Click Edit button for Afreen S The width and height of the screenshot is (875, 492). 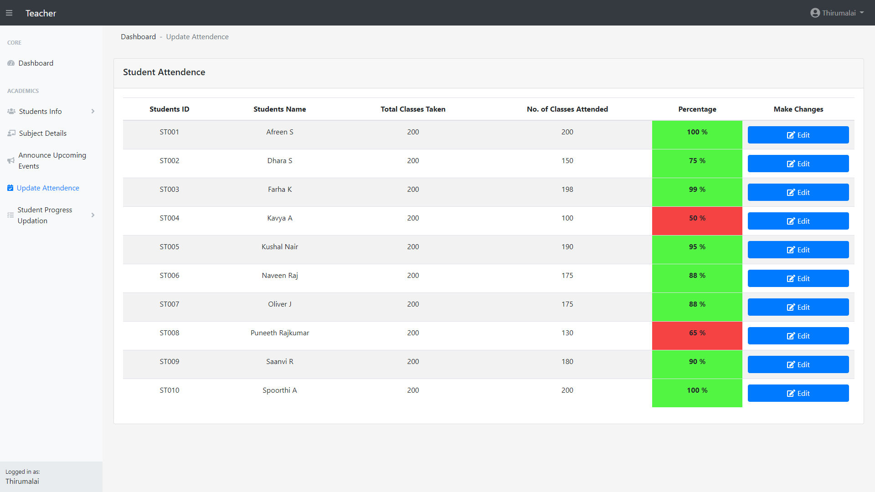point(798,135)
